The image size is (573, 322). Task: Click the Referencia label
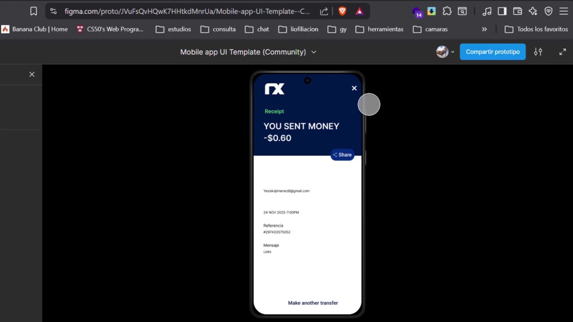point(273,225)
